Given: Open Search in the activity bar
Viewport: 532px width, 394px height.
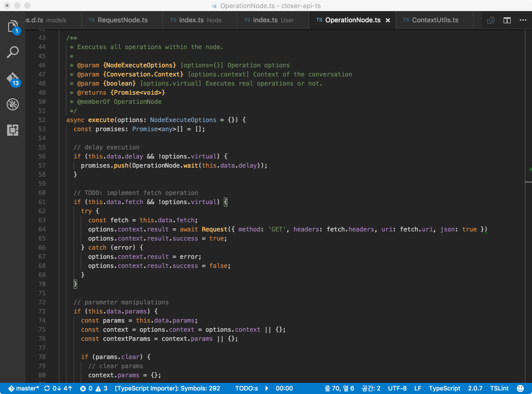Looking at the screenshot, I should point(13,52).
